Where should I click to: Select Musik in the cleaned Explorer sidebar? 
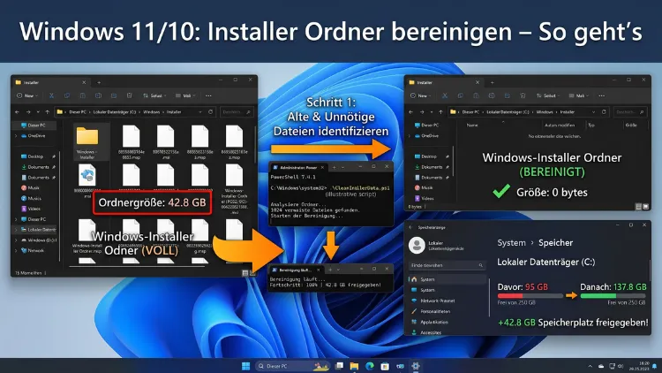423,187
